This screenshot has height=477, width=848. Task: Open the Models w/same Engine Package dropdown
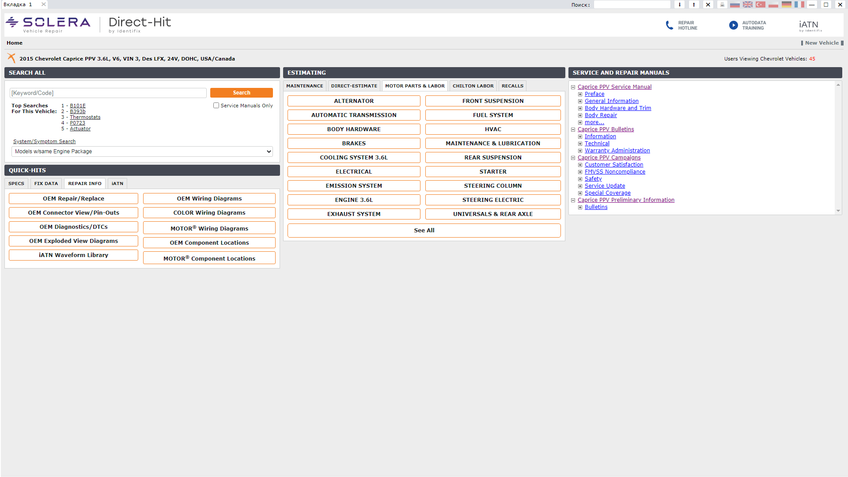(x=142, y=151)
